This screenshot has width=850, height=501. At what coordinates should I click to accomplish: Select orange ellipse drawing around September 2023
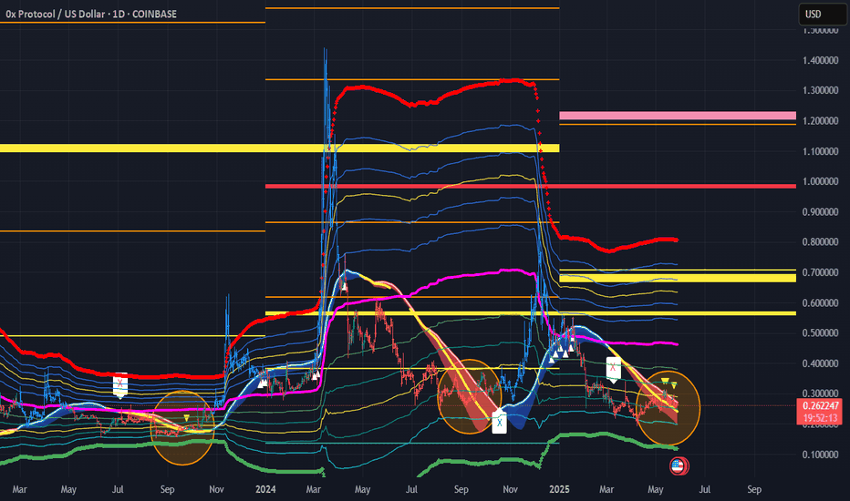[x=182, y=427]
